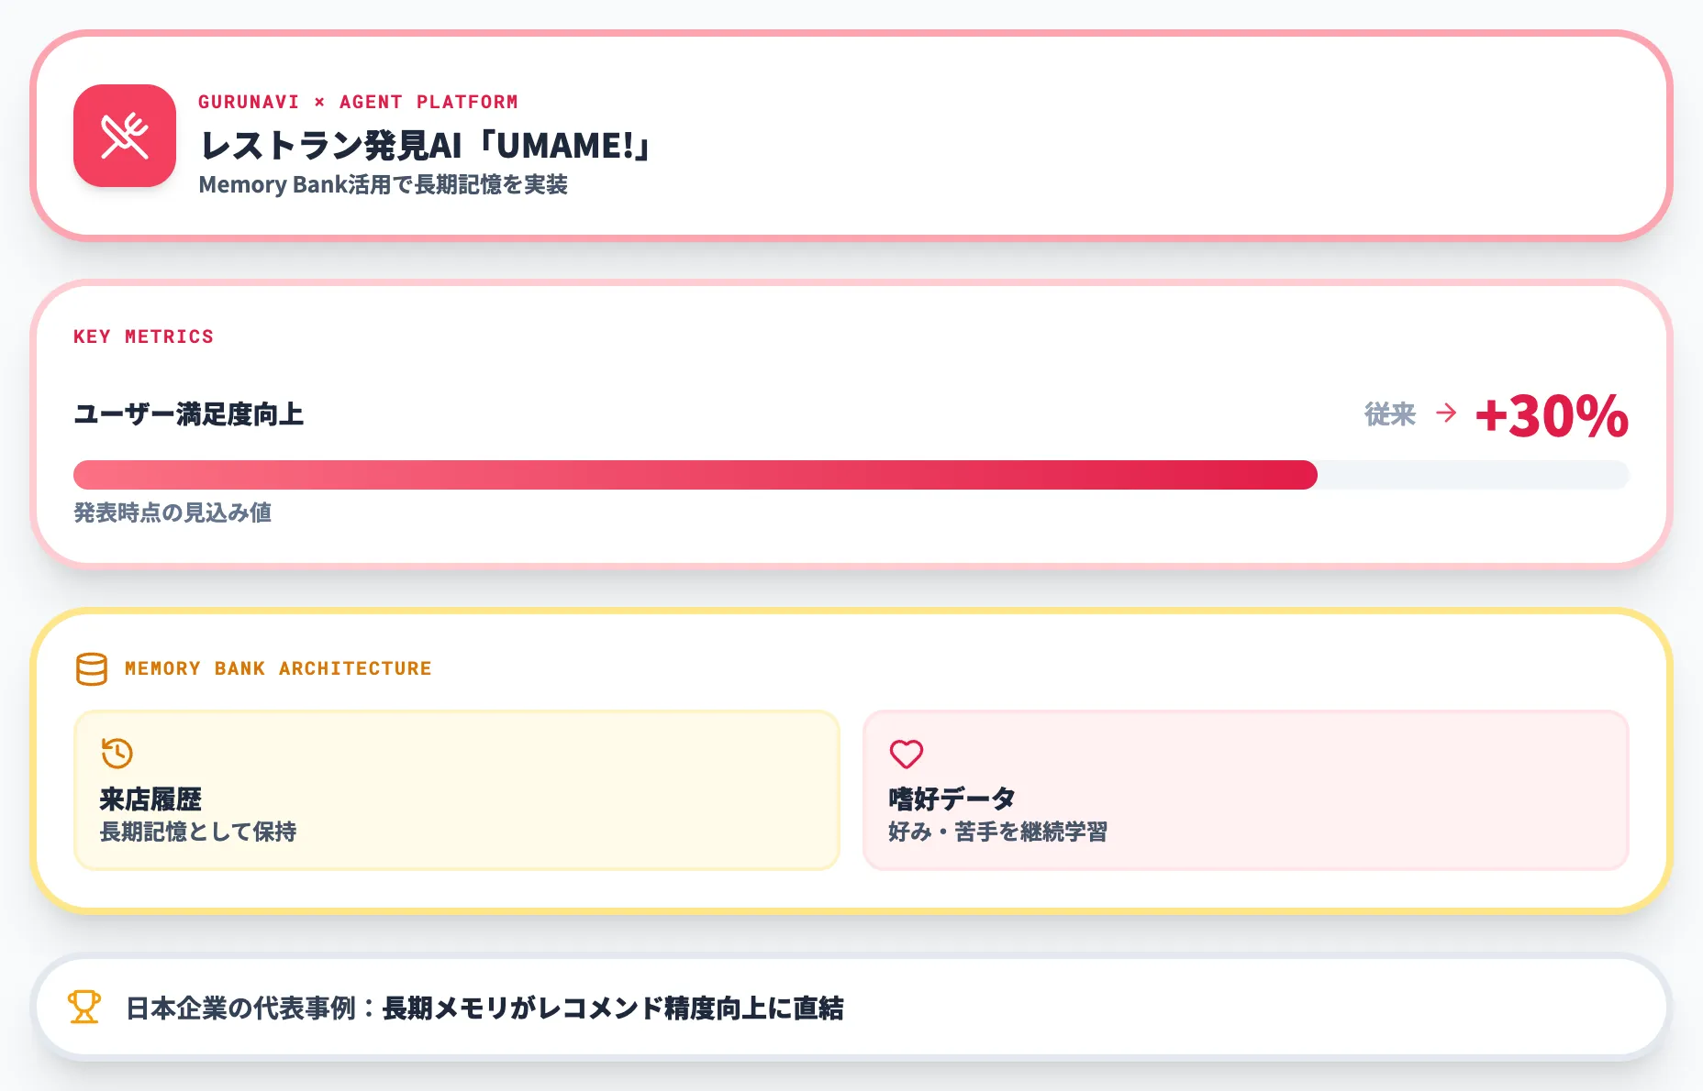
Task: Click the Memory Bank活用 subtitle text
Action: (383, 184)
